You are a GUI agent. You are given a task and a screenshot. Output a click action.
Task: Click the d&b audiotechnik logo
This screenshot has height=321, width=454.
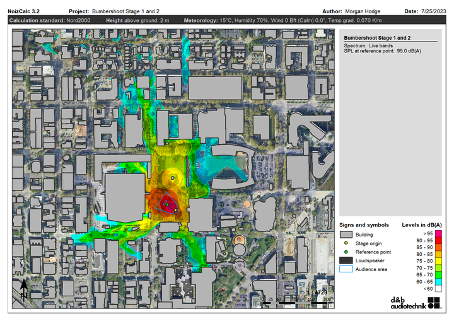tap(415, 303)
